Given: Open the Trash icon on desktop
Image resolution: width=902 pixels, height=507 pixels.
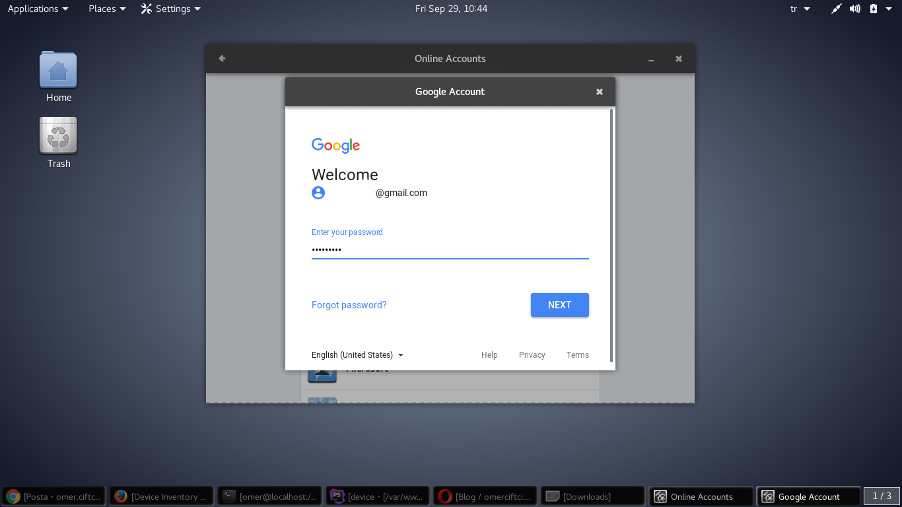Looking at the screenshot, I should 58,136.
